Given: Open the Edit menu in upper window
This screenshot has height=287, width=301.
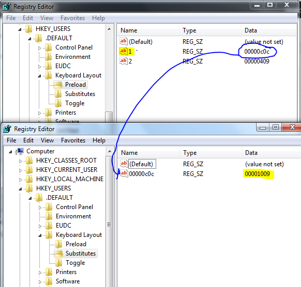Looking at the screenshot, I should coord(28,18).
